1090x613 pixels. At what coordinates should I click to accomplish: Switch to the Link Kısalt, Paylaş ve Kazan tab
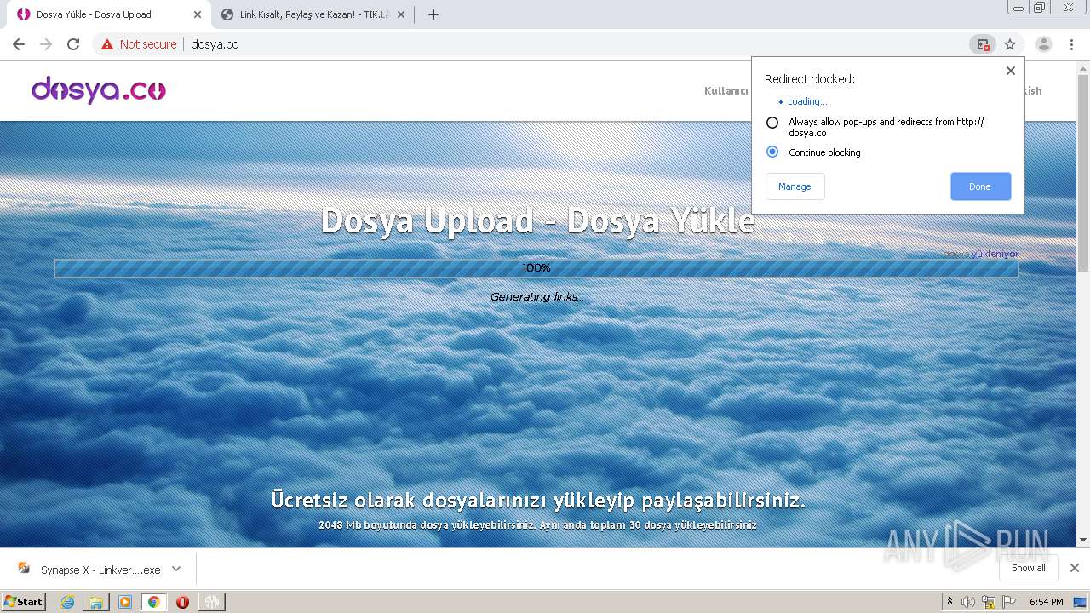click(313, 14)
